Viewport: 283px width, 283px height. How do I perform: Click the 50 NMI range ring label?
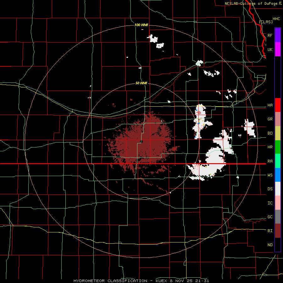click(141, 83)
